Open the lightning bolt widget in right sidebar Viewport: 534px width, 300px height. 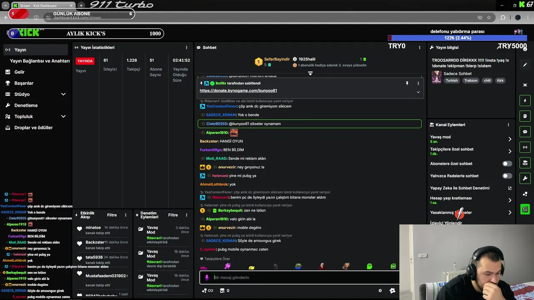click(525, 100)
